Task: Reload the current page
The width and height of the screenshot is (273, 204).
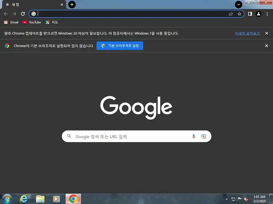Action: [x=23, y=14]
